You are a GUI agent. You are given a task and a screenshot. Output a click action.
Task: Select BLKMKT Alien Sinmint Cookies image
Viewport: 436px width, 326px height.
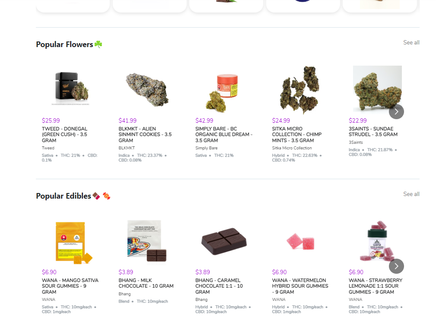pos(147,89)
